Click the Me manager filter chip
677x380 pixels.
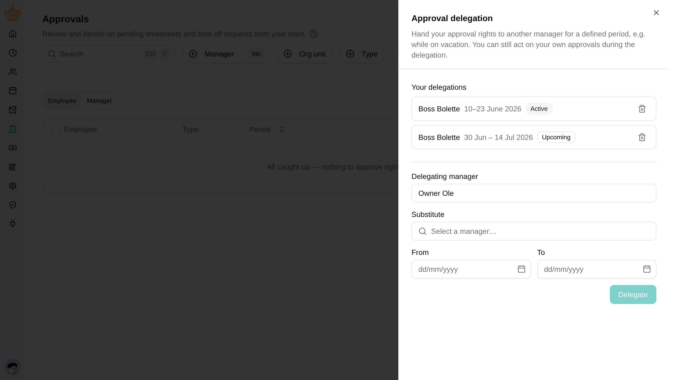click(256, 54)
